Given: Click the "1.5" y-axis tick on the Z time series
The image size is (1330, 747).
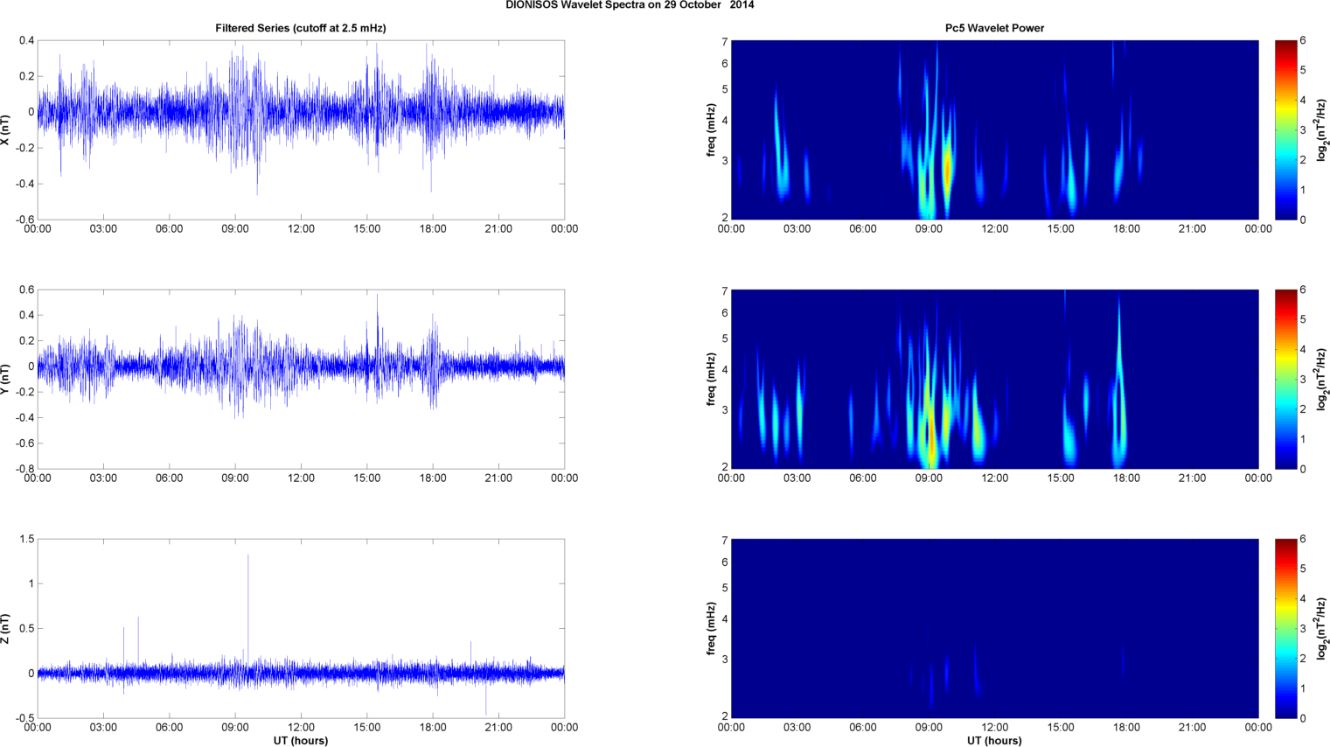Looking at the screenshot, I should pos(26,540).
